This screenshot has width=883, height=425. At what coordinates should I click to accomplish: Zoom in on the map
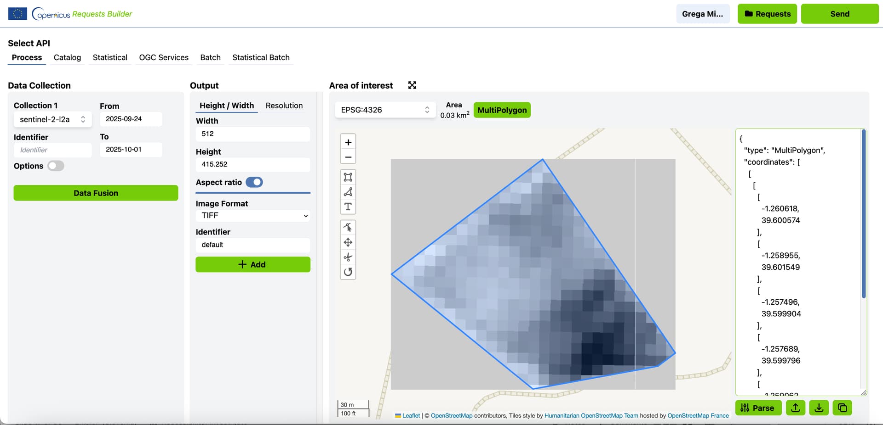point(348,142)
